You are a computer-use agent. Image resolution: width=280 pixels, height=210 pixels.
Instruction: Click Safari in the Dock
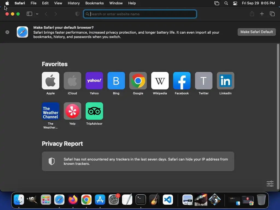tap(59, 199)
